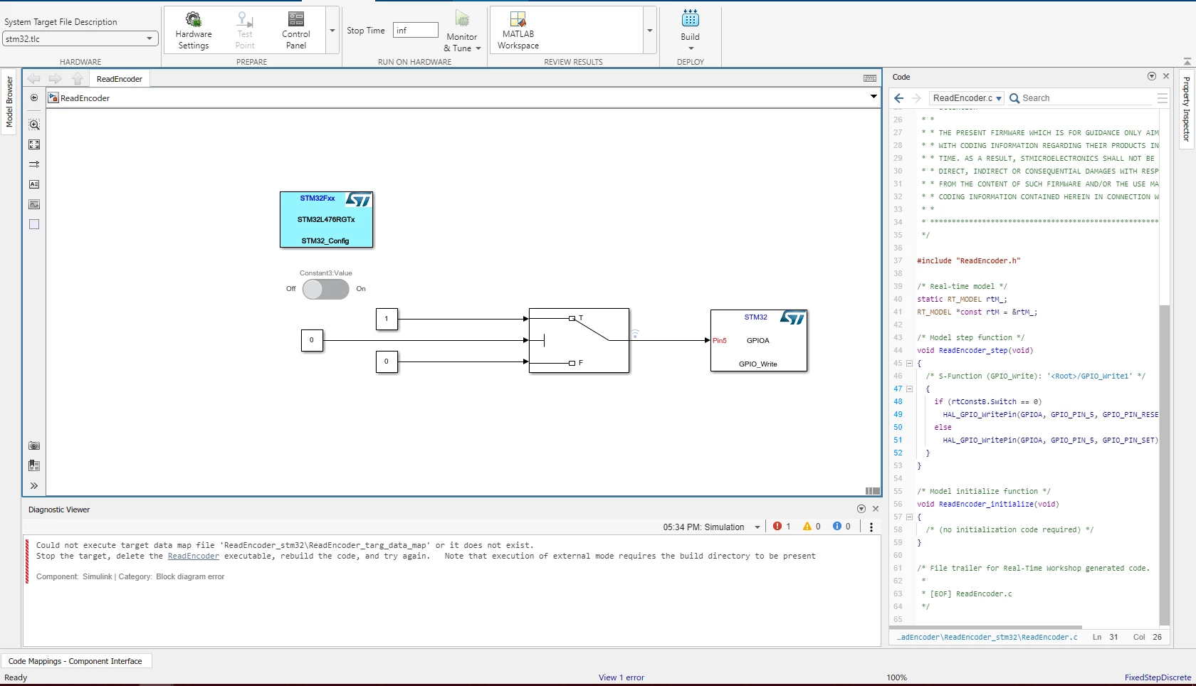Take a canvas screenshot with camera icon
This screenshot has height=686, width=1196.
click(x=34, y=446)
